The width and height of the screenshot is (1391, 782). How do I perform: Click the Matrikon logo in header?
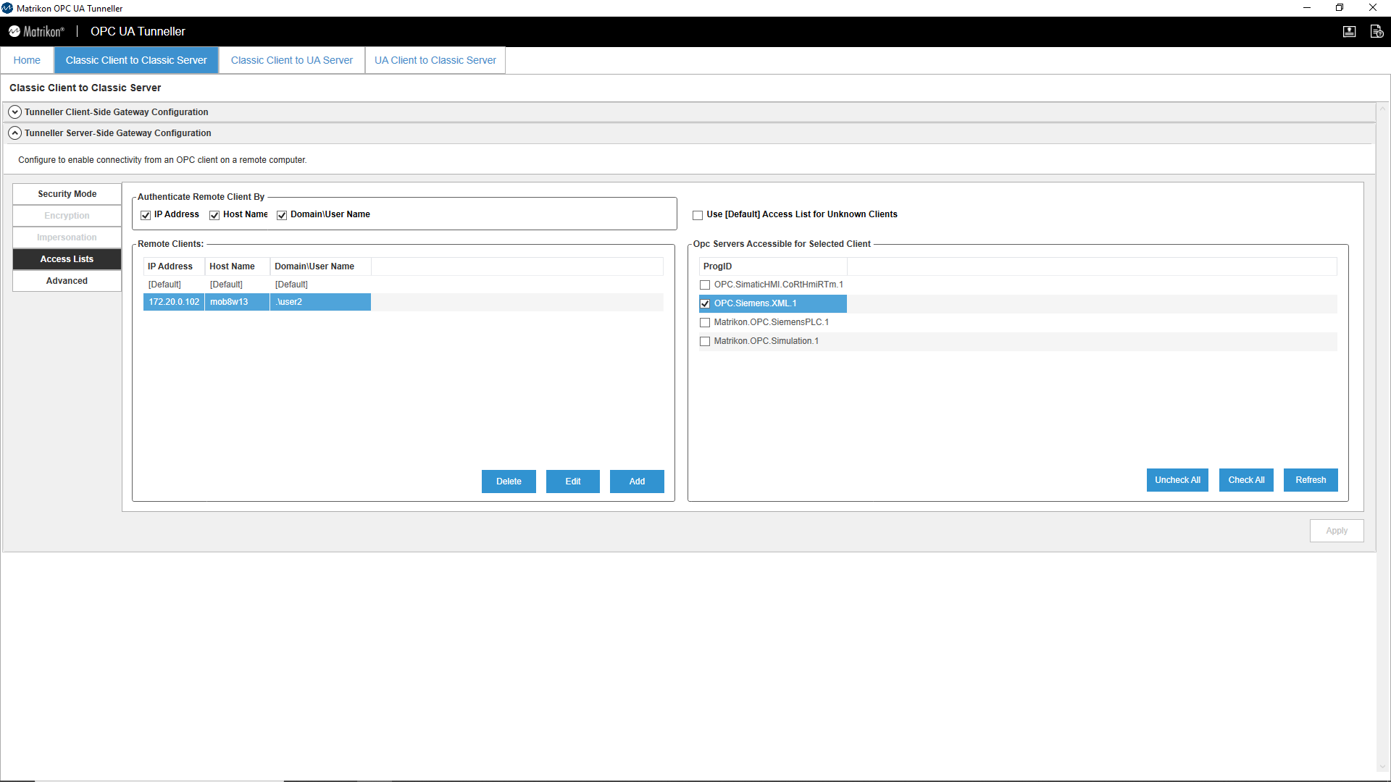tap(36, 32)
